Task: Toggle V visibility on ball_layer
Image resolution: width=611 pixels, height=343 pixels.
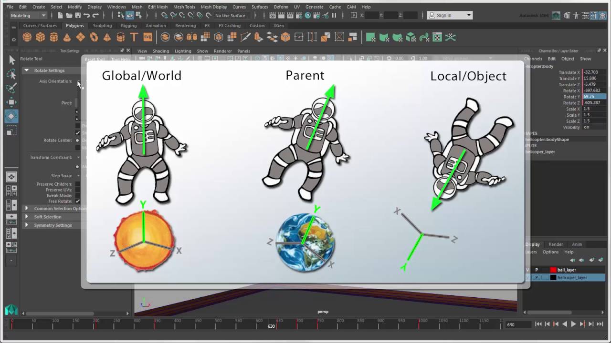Action: (527, 270)
